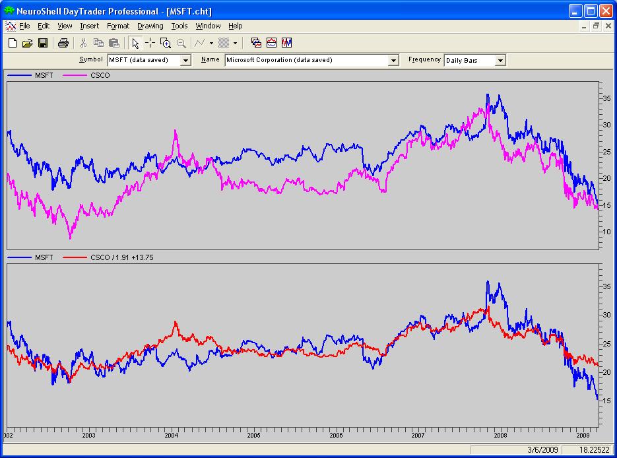Expand the fill pattern dropdown arrow

coord(236,43)
